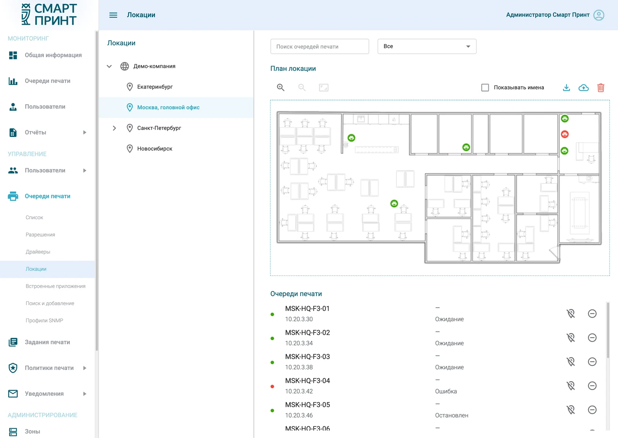Expand the Санкт-Петербург location node
Image resolution: width=618 pixels, height=438 pixels.
click(114, 128)
